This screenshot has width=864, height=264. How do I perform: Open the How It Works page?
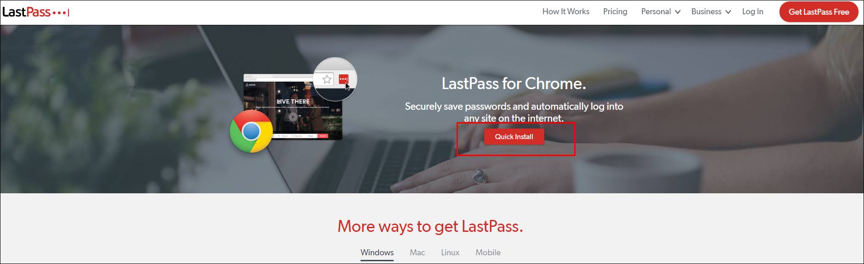point(566,12)
